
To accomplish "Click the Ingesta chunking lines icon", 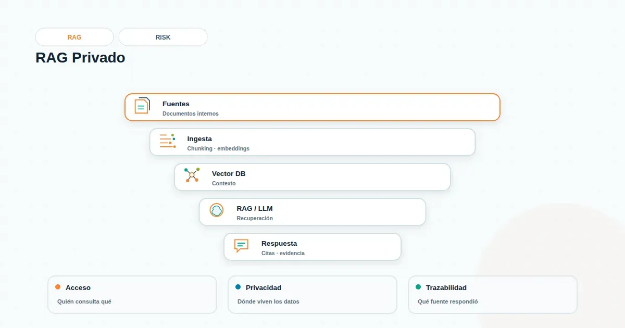I will (167, 141).
